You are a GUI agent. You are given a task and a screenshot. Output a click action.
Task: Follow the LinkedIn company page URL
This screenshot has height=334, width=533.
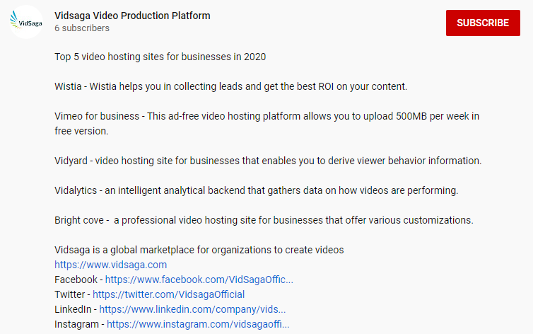[x=192, y=309]
